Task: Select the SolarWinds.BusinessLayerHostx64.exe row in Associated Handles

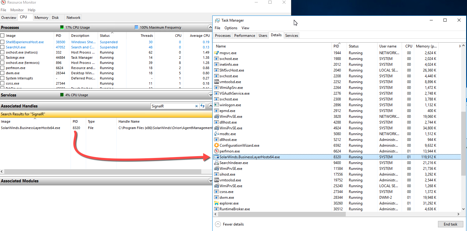Action: tap(106, 128)
